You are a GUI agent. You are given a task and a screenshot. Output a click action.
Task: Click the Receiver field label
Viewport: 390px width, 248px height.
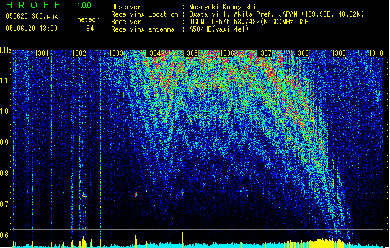pyautogui.click(x=126, y=22)
